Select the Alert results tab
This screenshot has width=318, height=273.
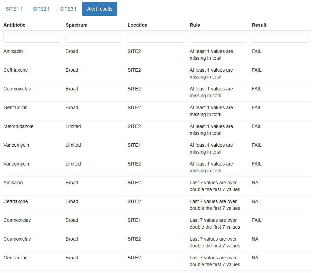pos(100,9)
